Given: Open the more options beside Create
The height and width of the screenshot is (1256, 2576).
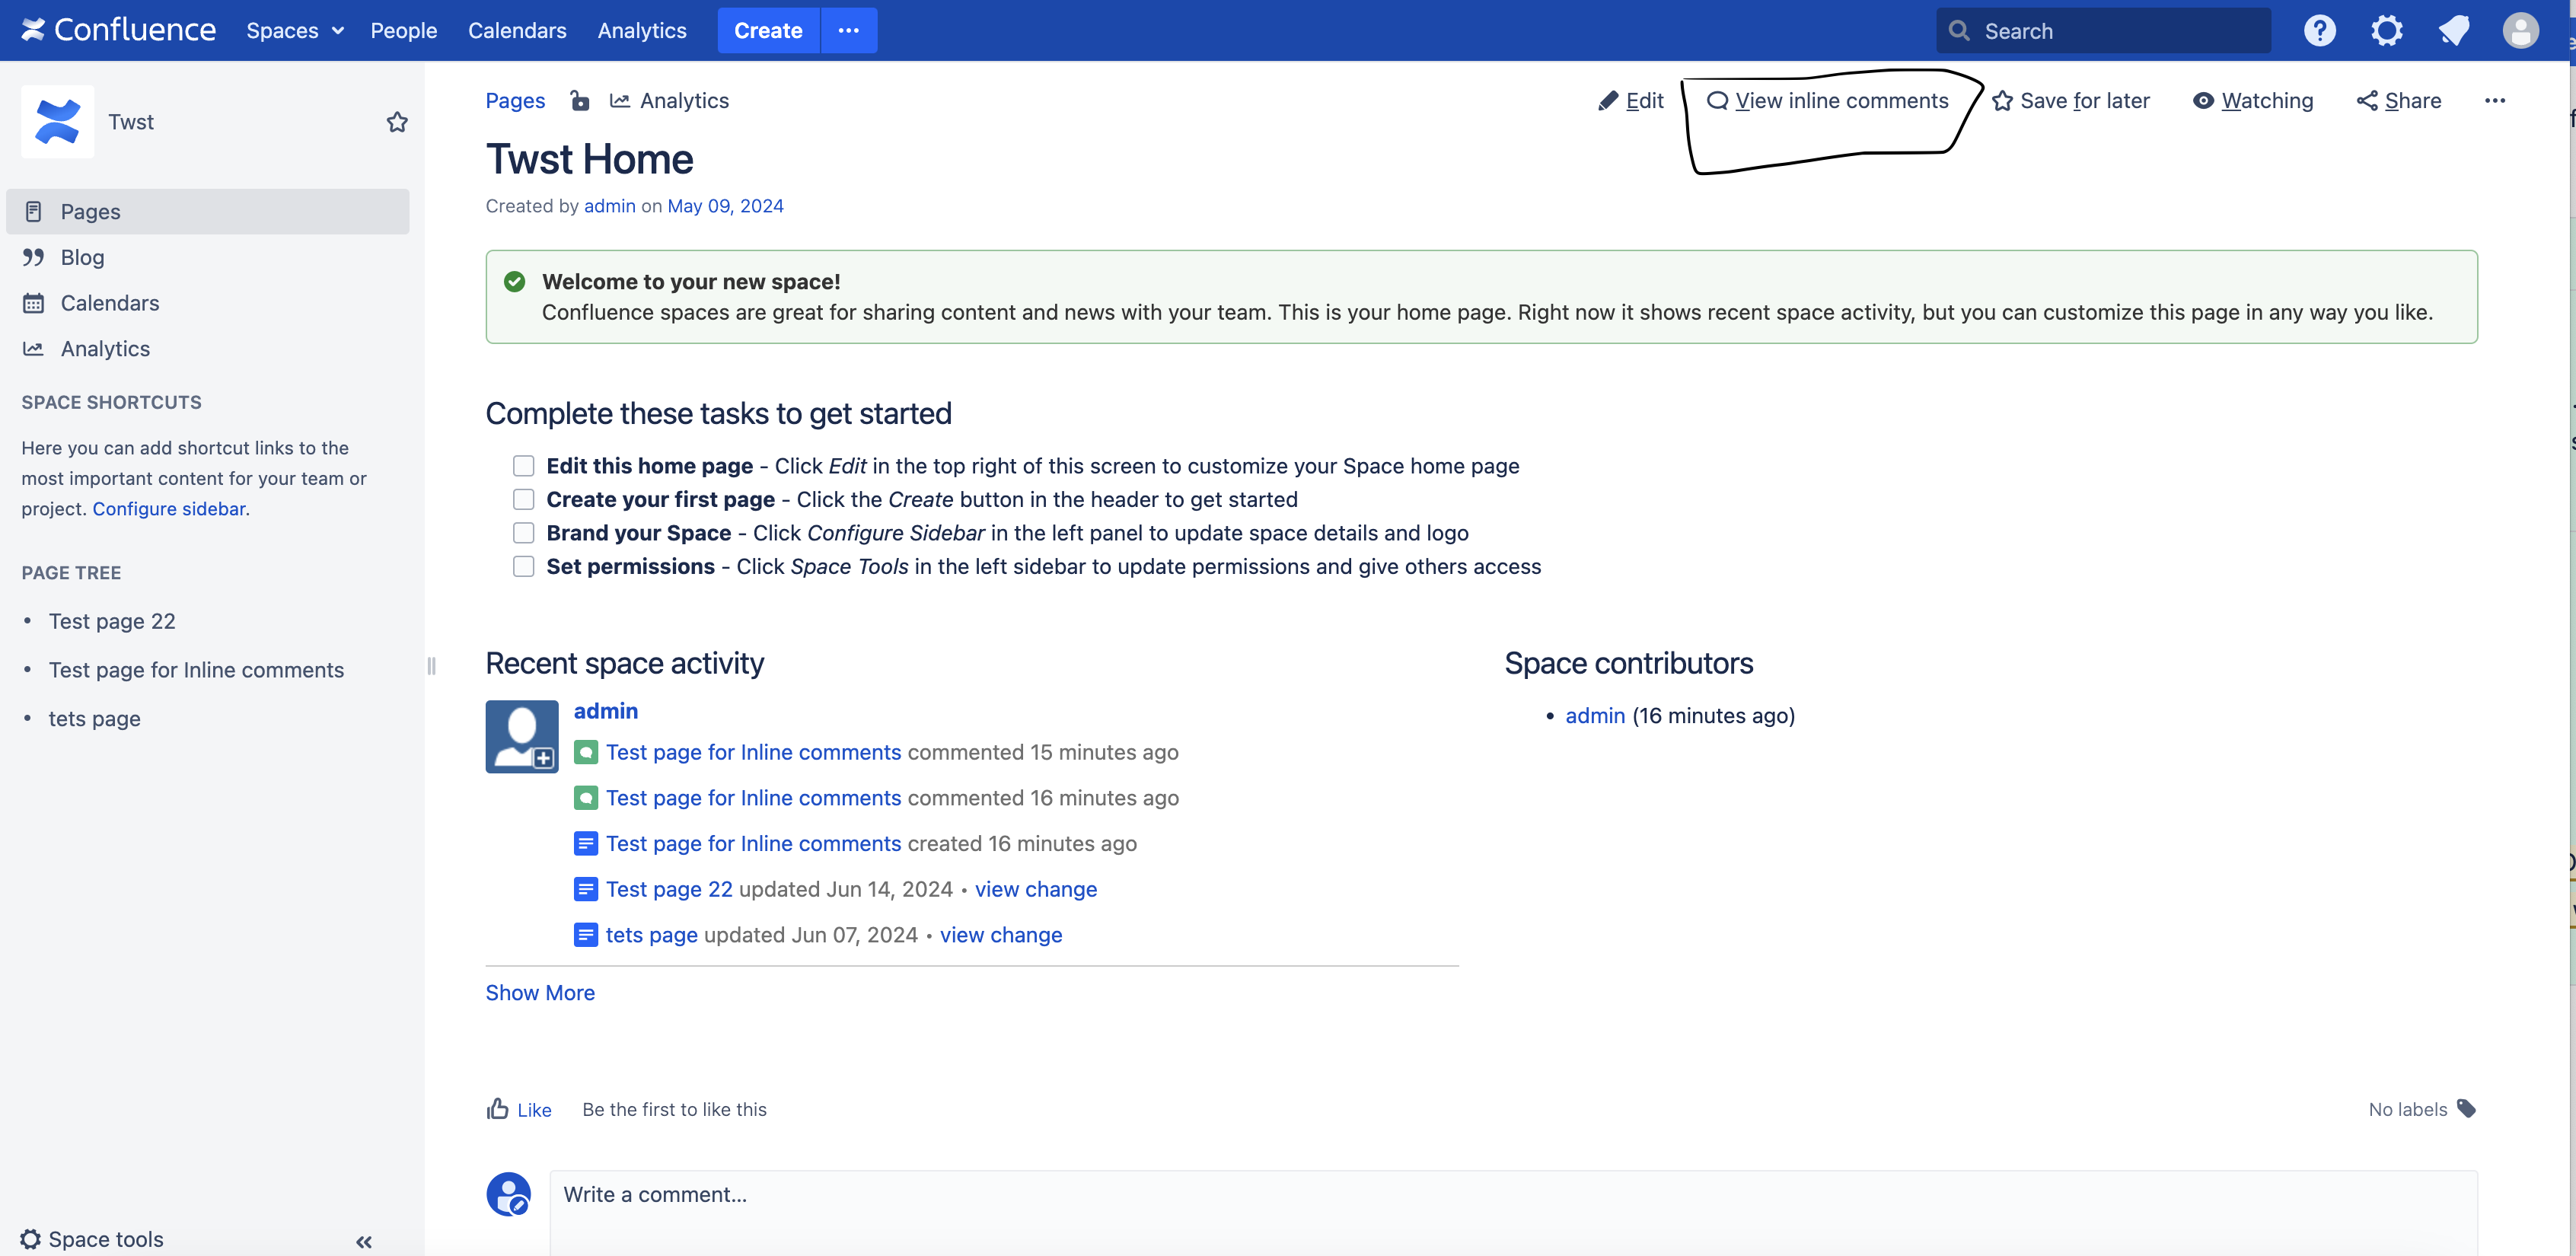Looking at the screenshot, I should pyautogui.click(x=848, y=31).
